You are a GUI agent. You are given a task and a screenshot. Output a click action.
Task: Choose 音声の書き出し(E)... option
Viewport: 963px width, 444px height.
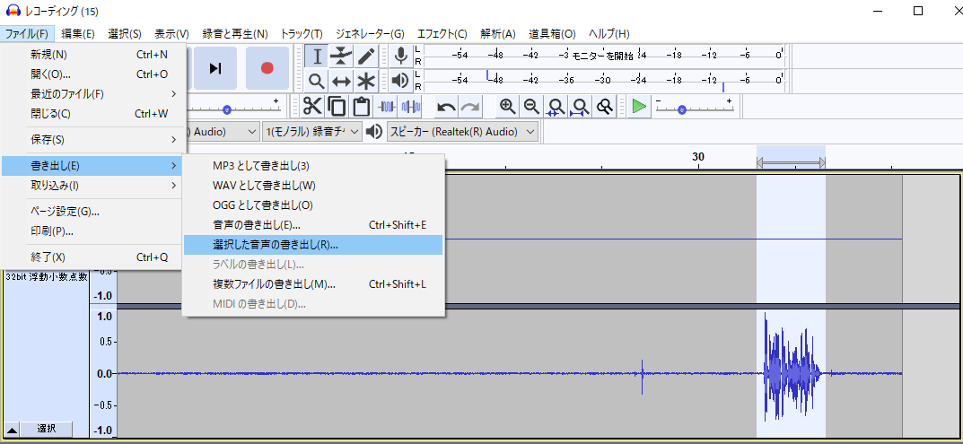(313, 225)
